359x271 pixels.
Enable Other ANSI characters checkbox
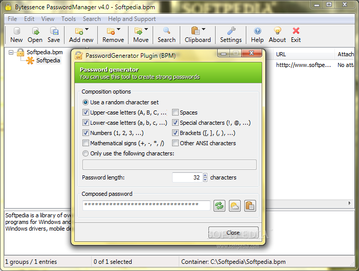point(175,143)
